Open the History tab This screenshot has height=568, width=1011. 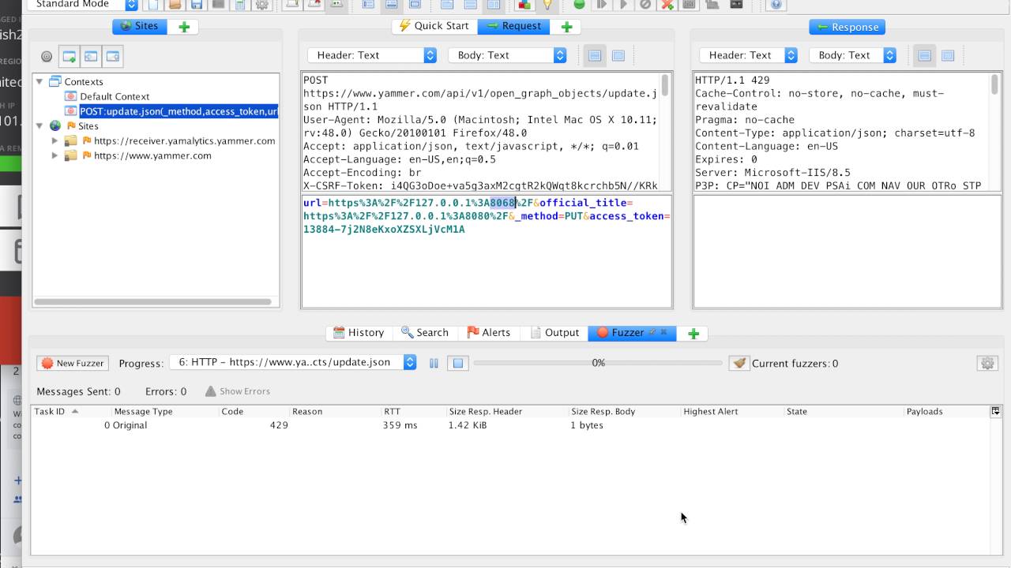pyautogui.click(x=358, y=333)
